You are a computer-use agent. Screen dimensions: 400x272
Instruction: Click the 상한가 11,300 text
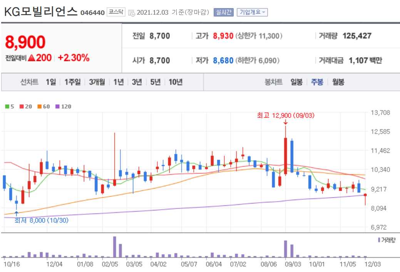click(x=259, y=36)
